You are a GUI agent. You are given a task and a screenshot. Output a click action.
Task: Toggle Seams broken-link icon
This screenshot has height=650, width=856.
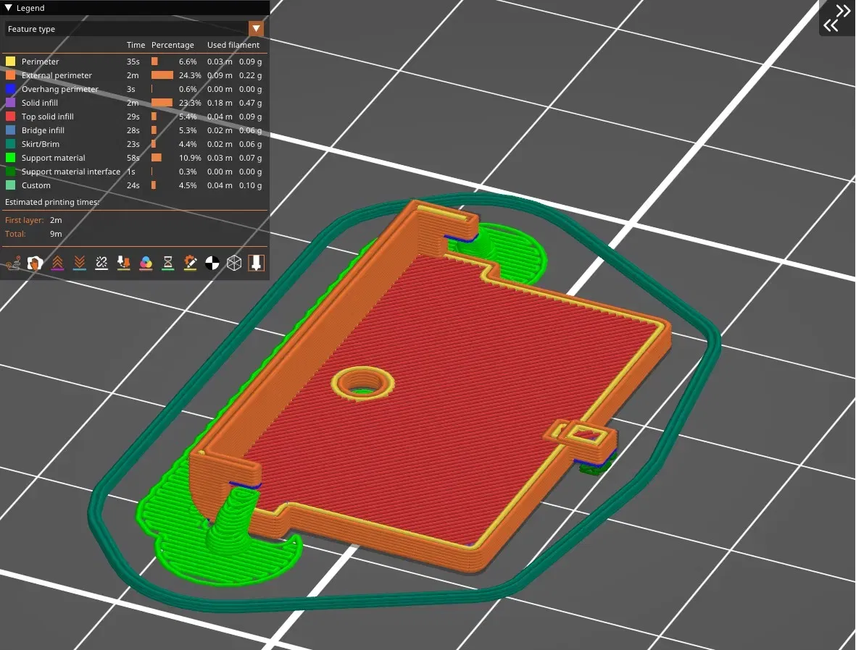(x=101, y=263)
